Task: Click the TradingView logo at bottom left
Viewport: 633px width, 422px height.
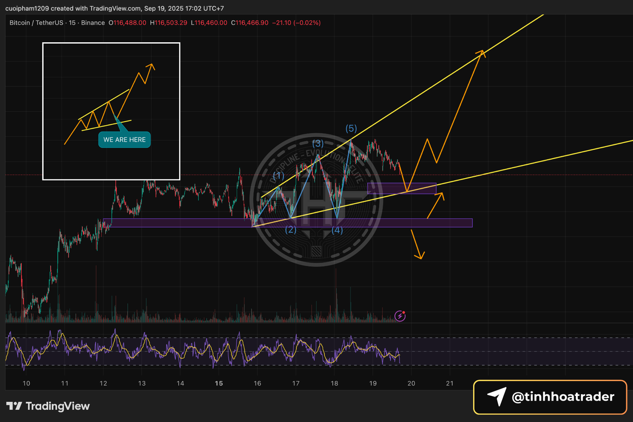Action: [x=48, y=406]
